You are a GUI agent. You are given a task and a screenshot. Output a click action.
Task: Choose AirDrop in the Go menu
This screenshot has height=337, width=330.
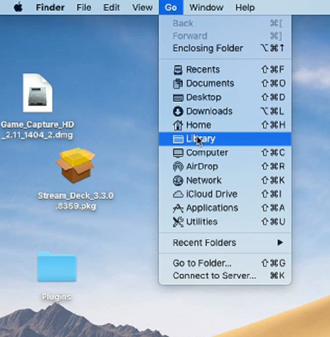point(225,167)
